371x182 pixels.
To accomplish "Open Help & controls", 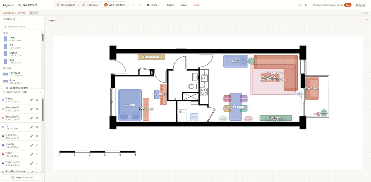I will 22,177.
